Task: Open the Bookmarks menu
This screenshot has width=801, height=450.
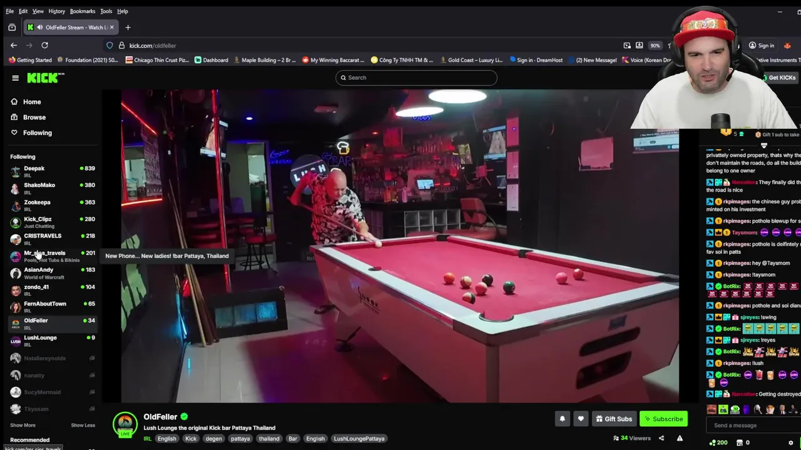Action: (83, 11)
